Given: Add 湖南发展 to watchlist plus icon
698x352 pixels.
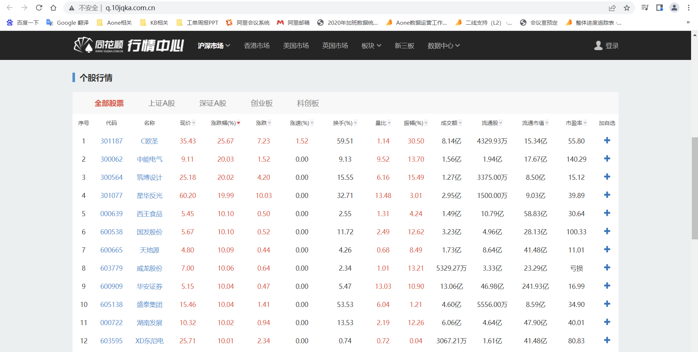Looking at the screenshot, I should (x=607, y=322).
